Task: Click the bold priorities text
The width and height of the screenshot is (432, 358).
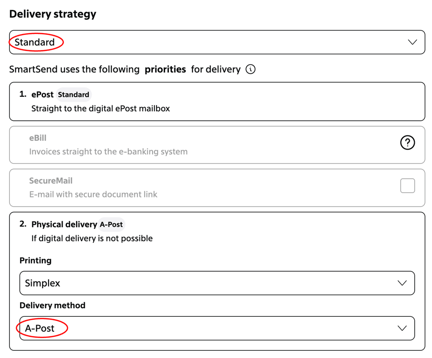Action: (165, 69)
